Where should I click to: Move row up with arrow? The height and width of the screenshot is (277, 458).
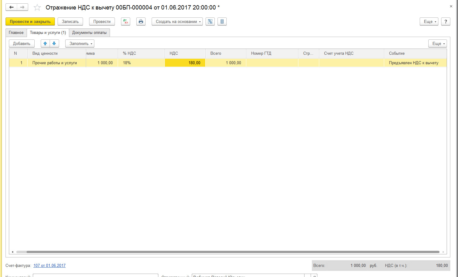[x=45, y=43]
